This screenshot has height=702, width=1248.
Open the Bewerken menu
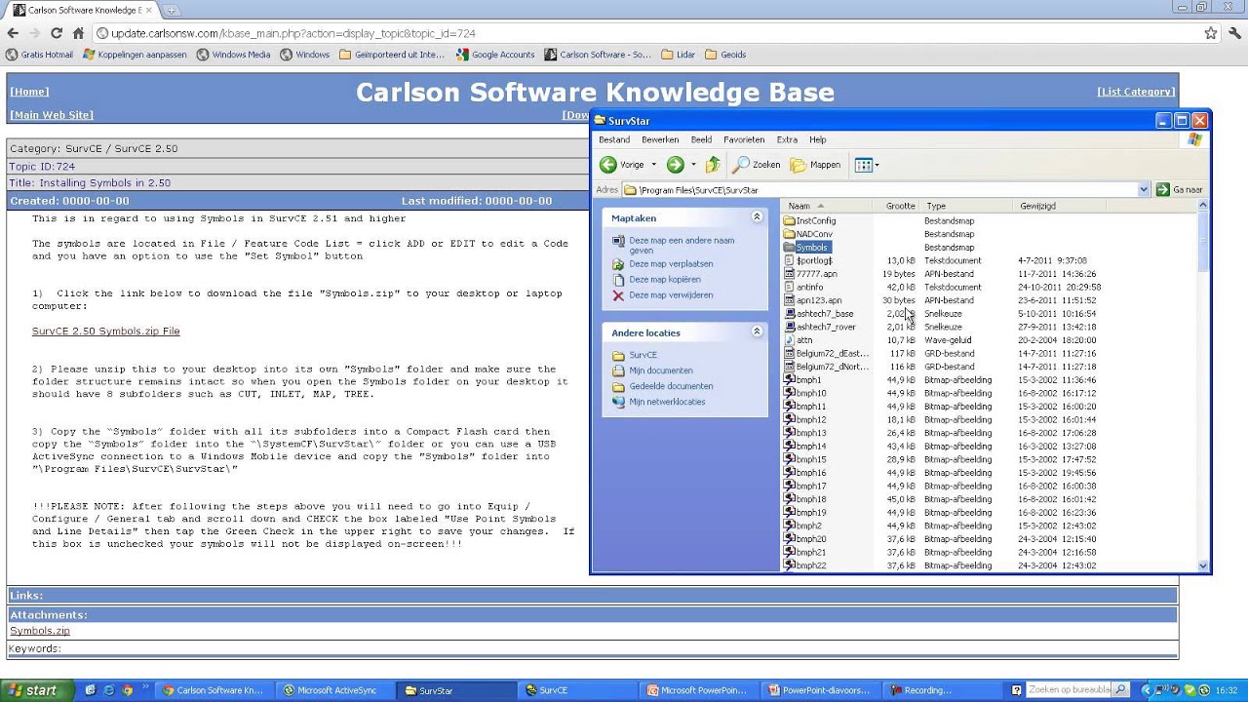660,139
